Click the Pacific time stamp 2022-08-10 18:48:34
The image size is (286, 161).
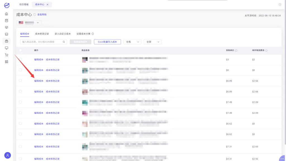(270, 16)
